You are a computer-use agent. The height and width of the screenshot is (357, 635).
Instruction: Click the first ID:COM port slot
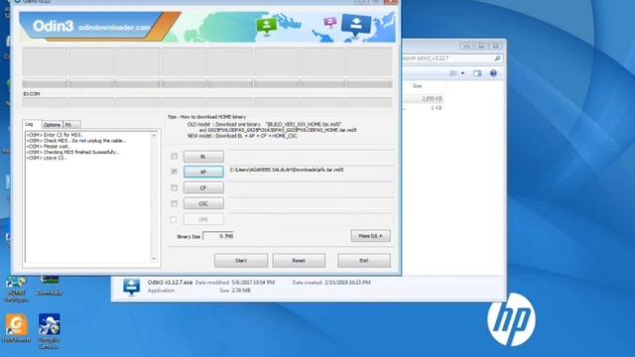click(45, 102)
